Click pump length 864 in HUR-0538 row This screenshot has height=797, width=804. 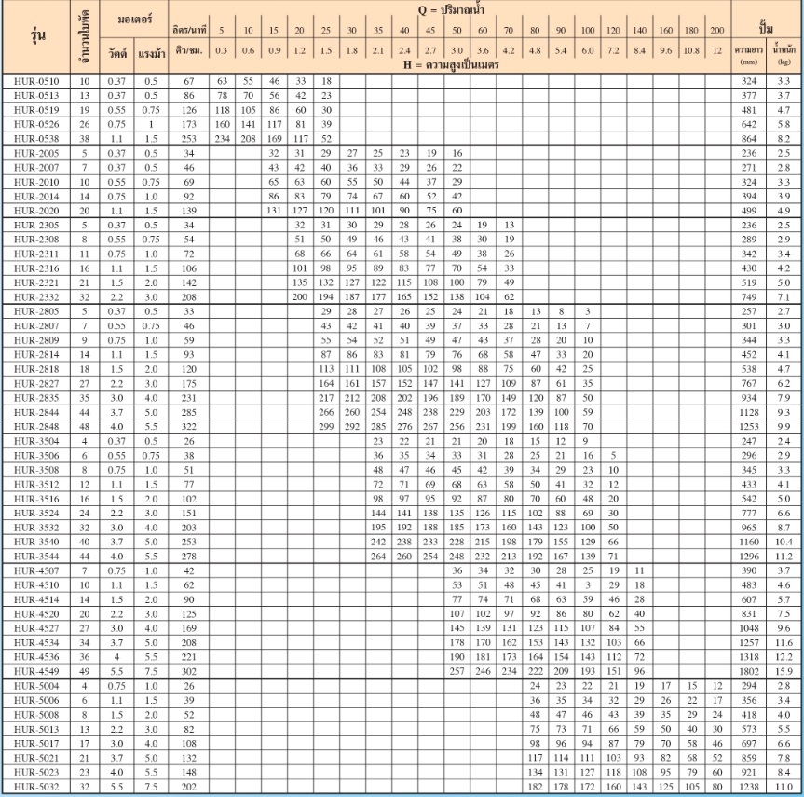749,139
